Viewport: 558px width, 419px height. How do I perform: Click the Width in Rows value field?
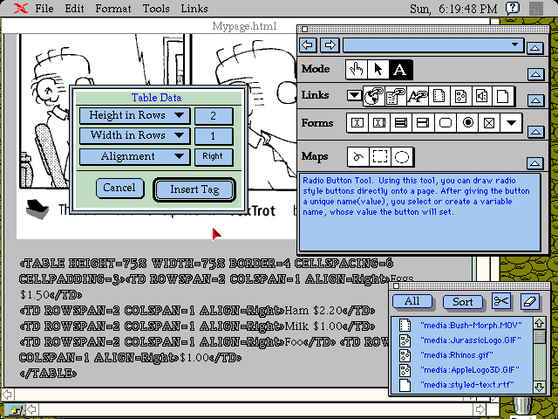(214, 135)
